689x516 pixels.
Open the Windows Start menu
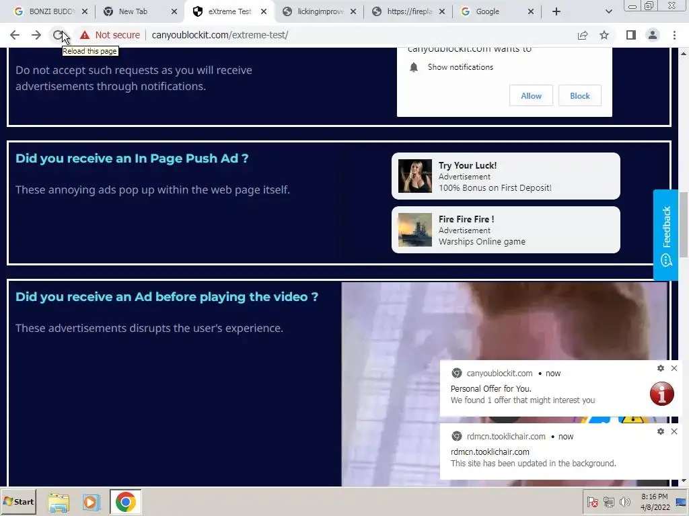click(x=18, y=502)
